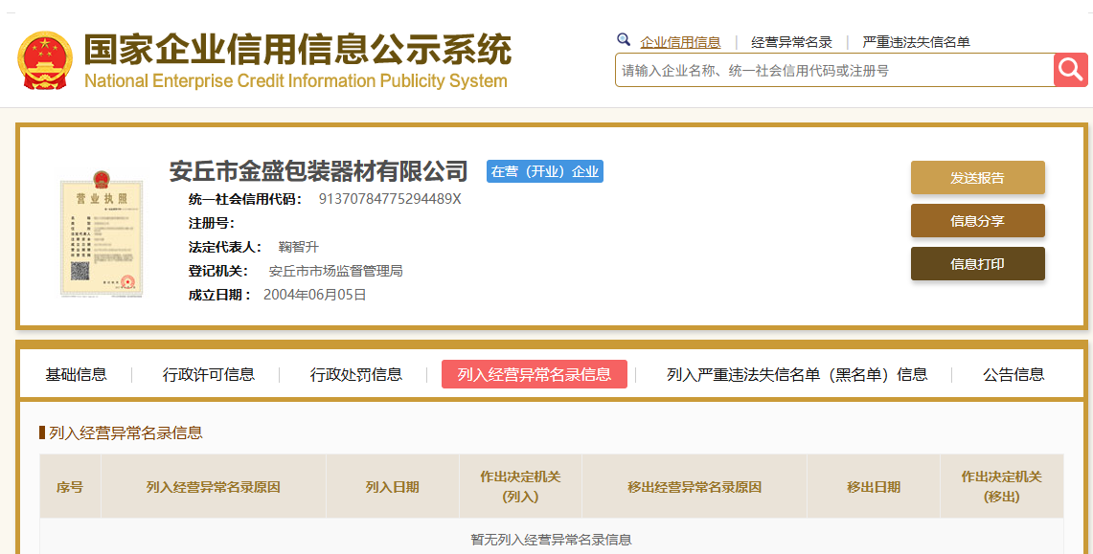The image size is (1093, 554).
Task: Click the 移出经营异常名录原因 column header
Action: click(695, 486)
